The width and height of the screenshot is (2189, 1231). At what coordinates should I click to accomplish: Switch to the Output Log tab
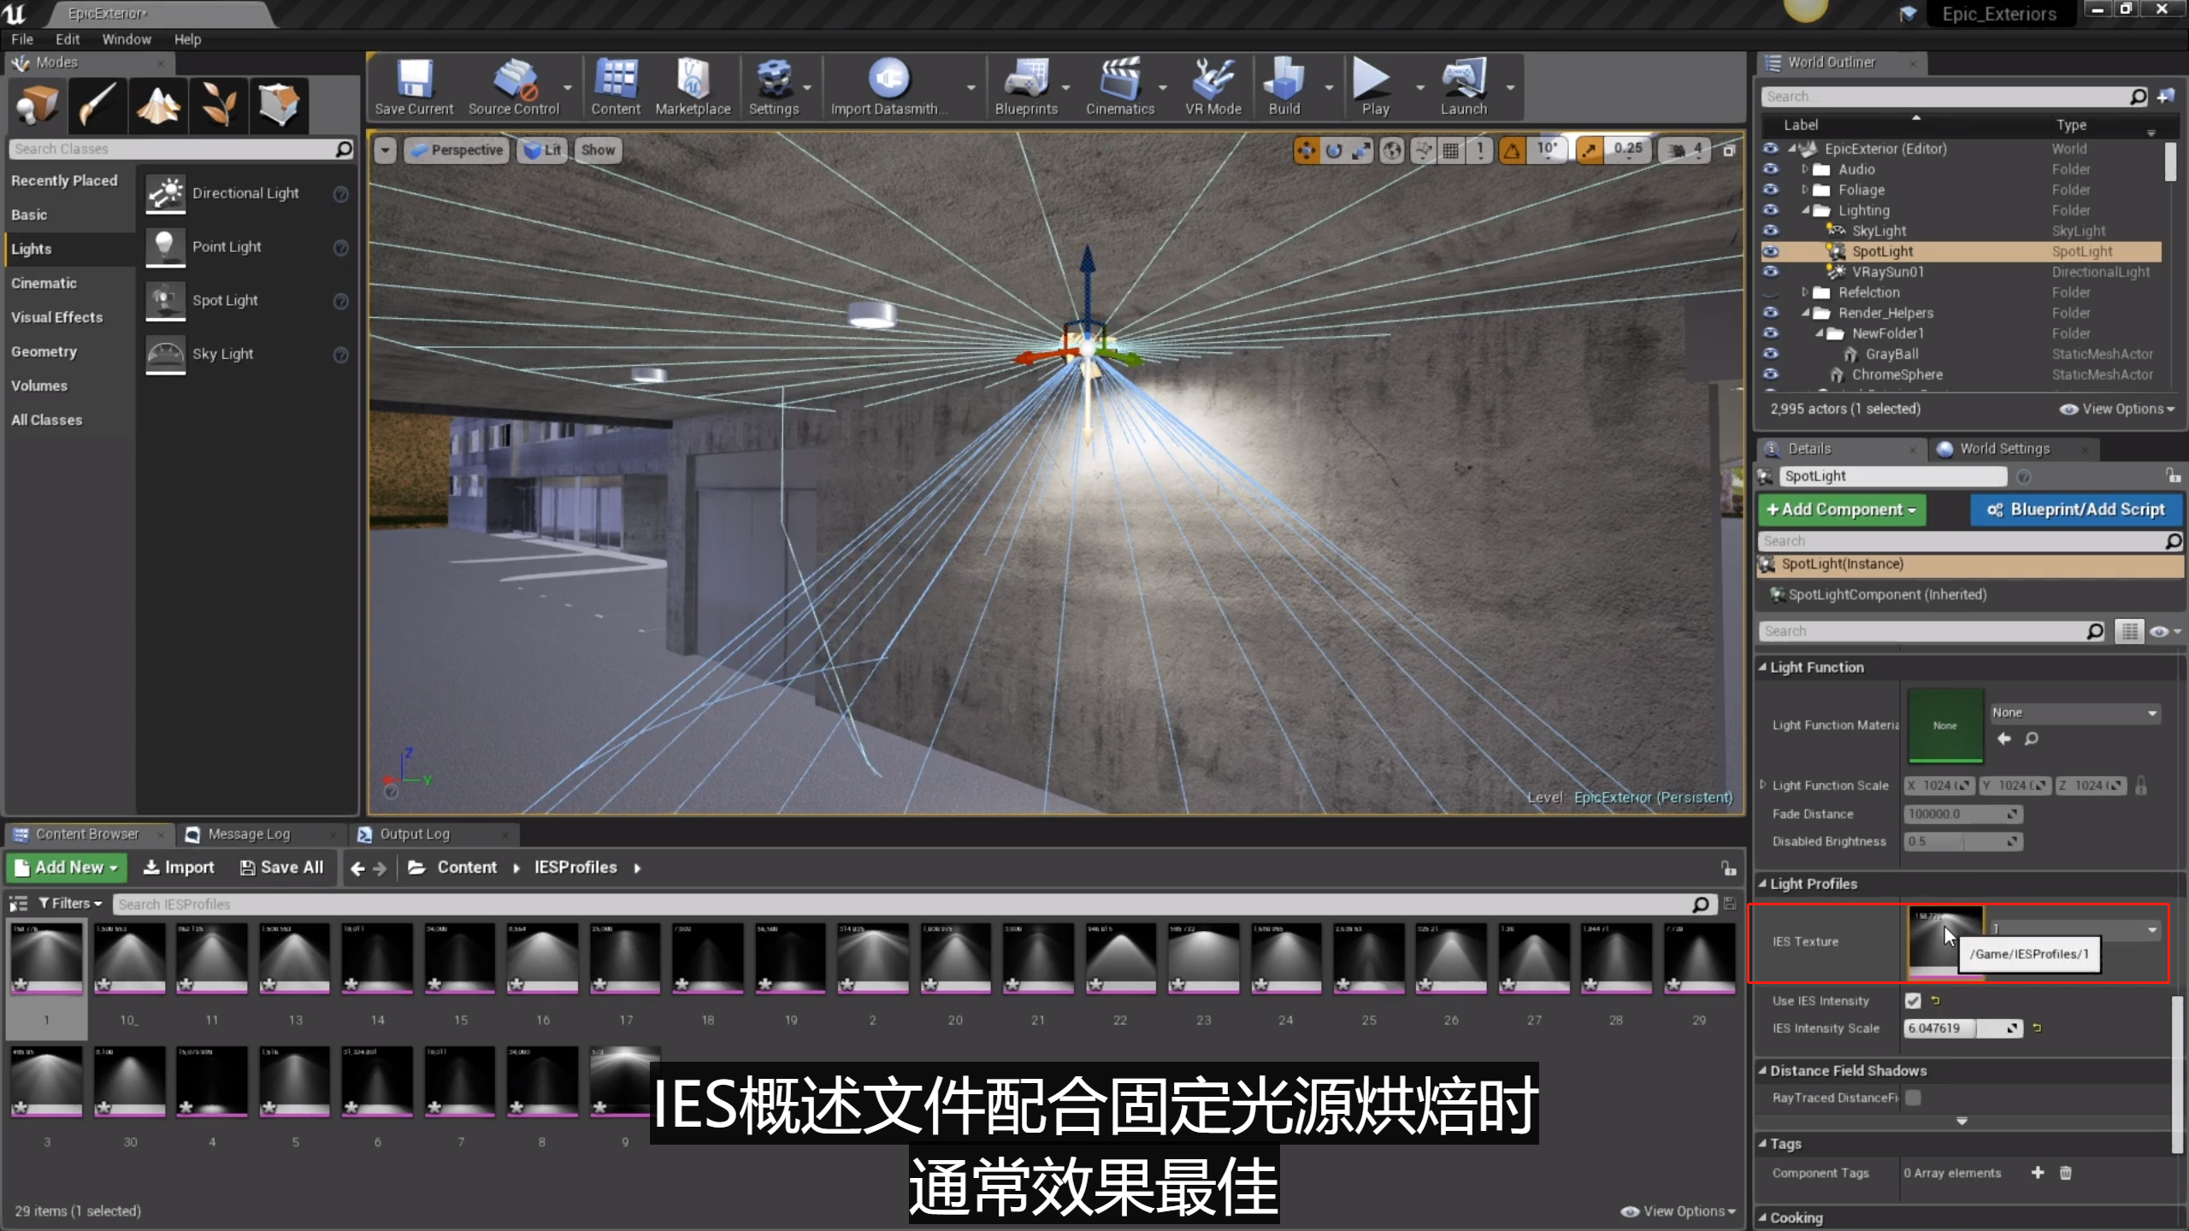(414, 833)
